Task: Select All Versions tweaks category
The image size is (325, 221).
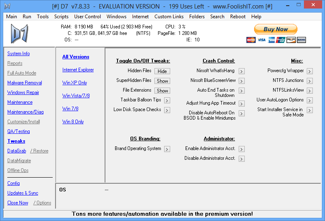Action: tap(76, 57)
